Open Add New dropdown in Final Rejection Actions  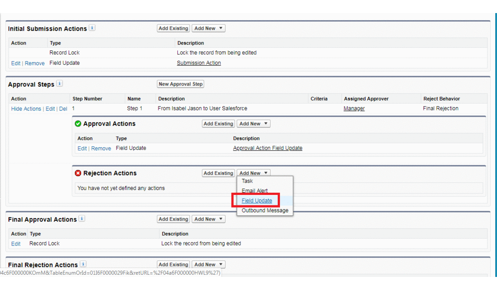[x=208, y=265]
